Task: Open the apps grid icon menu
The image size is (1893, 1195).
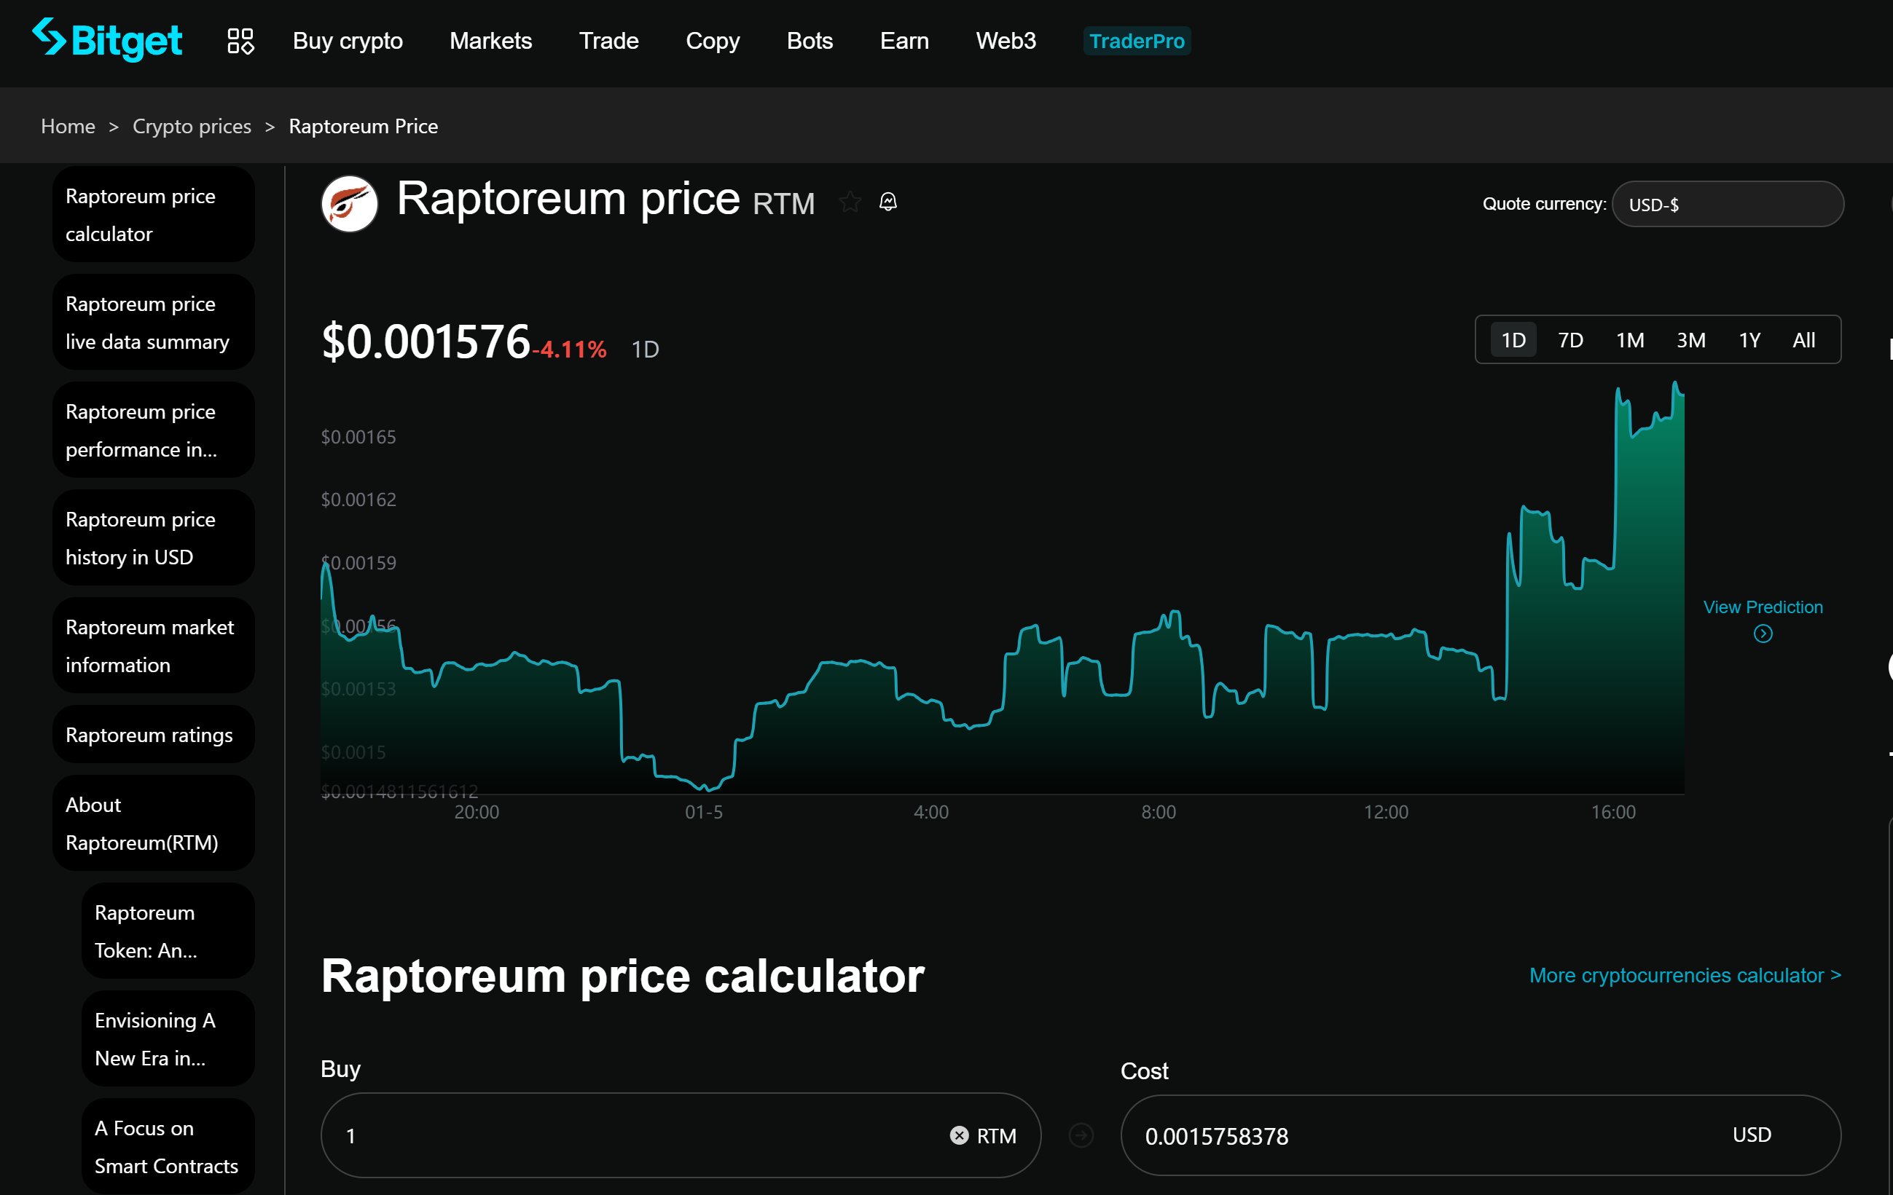Action: [240, 41]
